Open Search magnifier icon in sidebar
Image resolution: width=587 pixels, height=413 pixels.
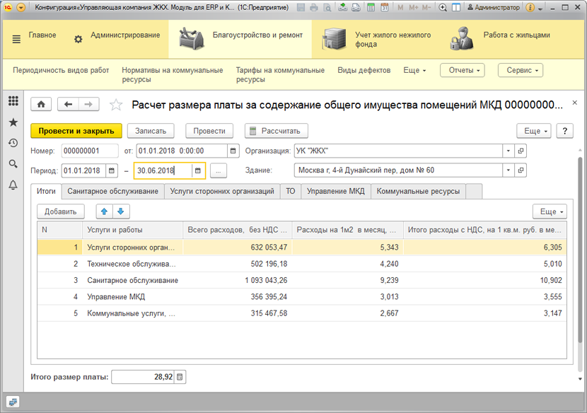tap(13, 163)
